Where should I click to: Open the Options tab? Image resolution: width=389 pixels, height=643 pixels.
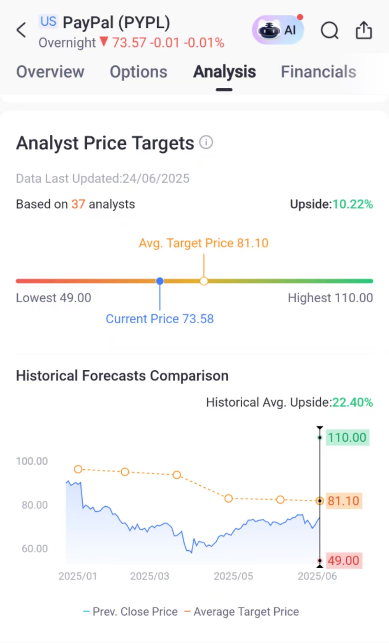[x=139, y=72]
